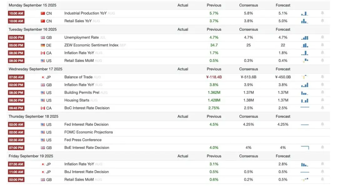Open chart icon for Japan Inflation Rate YoY
Viewport: 338px width, 188px height.
[x=305, y=164]
